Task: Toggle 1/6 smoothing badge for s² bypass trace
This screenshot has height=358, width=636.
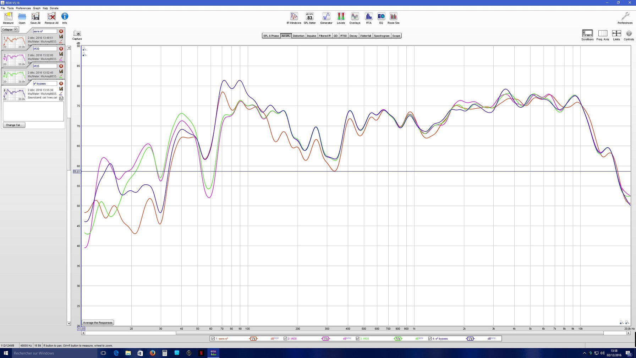Action: coord(470,338)
